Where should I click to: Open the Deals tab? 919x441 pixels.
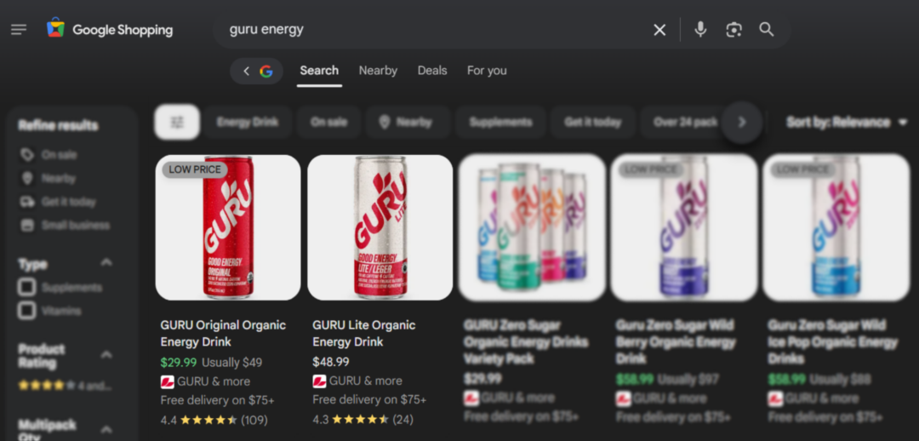[x=432, y=71]
